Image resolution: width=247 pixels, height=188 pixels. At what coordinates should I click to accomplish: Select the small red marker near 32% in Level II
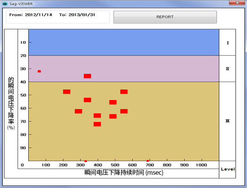coord(39,71)
